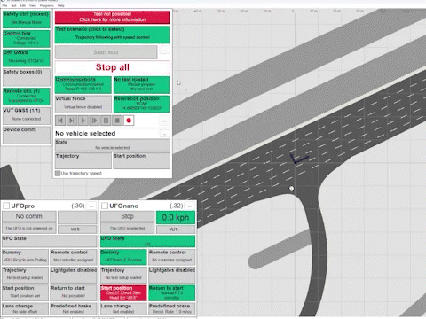Open the File menu
The width and height of the screenshot is (426, 319).
(4, 5)
